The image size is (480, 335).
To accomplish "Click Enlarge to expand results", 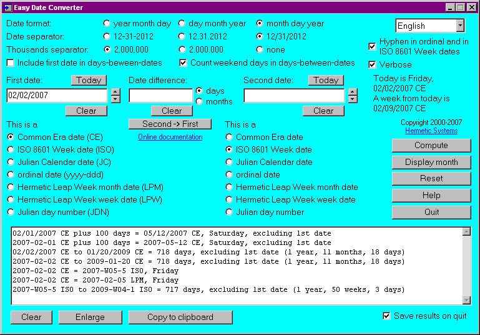I will tap(91, 317).
